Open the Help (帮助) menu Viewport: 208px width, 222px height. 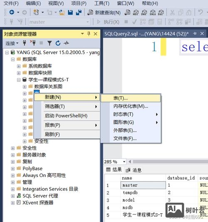(x=150, y=3)
